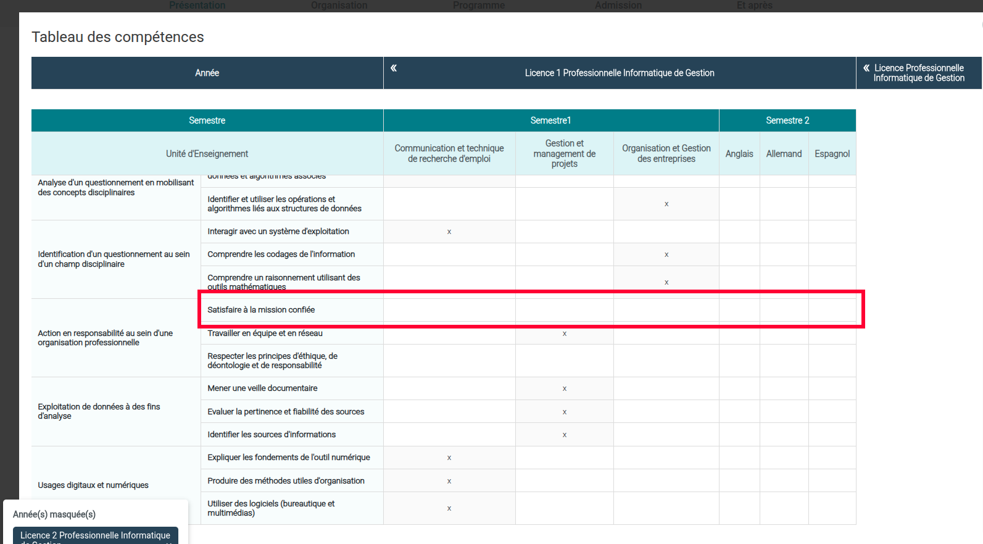983x544 pixels.
Task: Select the Anglais column header
Action: (739, 154)
